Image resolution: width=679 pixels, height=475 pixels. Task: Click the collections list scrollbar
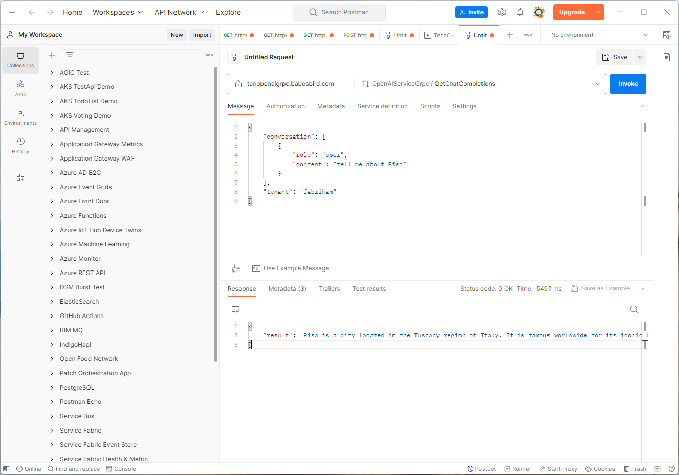click(x=216, y=215)
